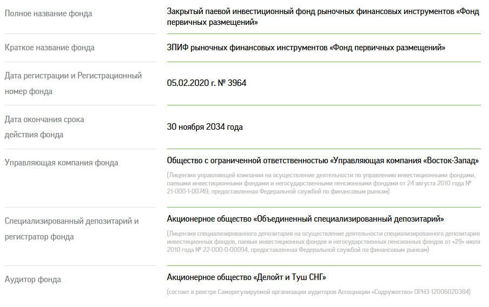Select the 'Дата регистрации и Регистрационный номер' label

click(73, 84)
